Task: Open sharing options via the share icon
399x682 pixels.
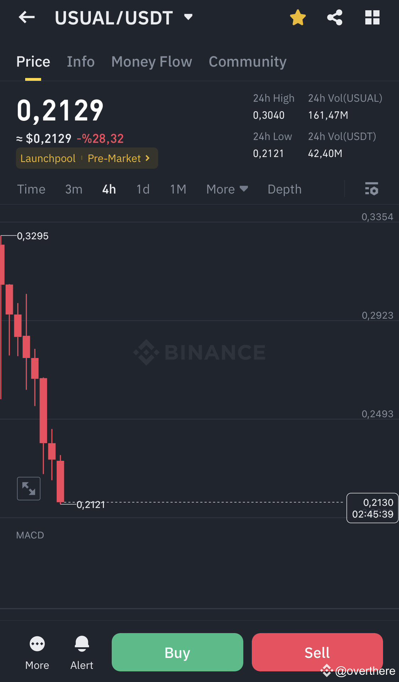Action: [x=335, y=17]
